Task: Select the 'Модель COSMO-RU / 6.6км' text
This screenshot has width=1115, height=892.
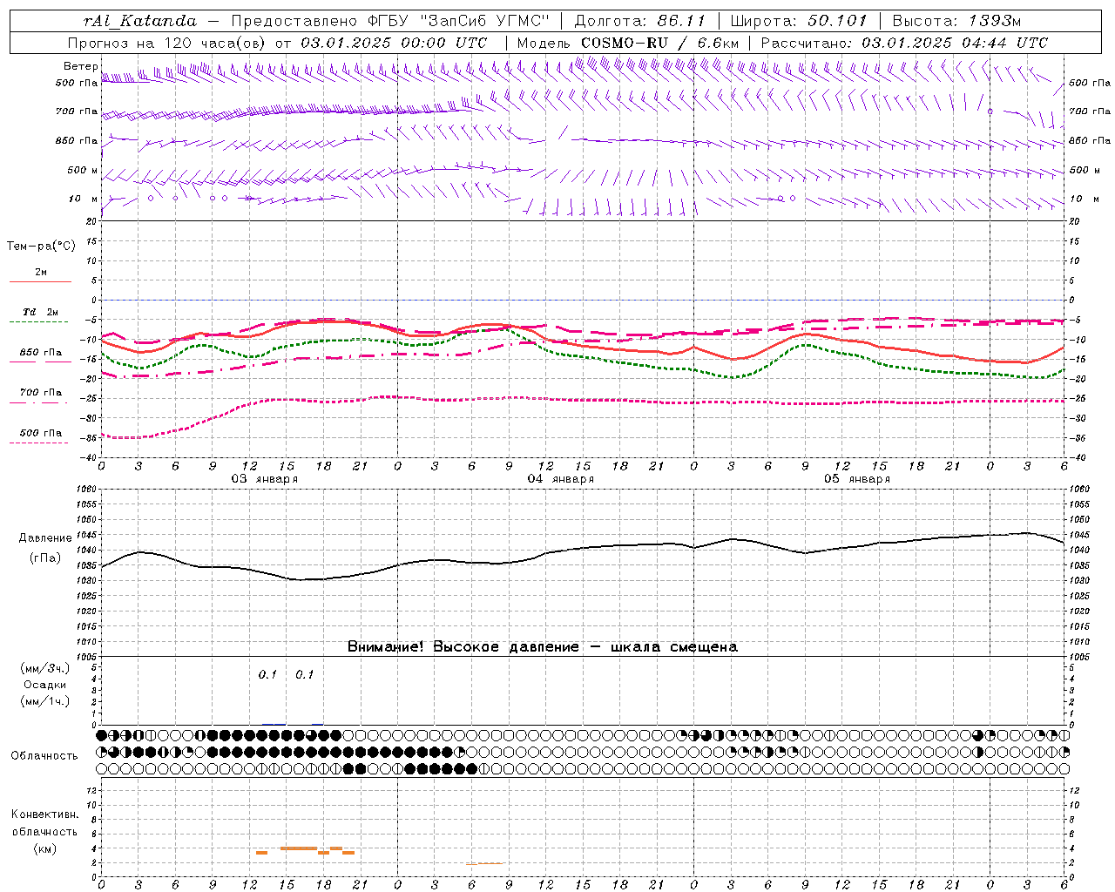Action: click(x=627, y=43)
